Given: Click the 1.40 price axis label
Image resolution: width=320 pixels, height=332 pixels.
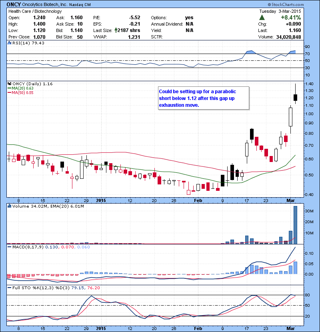Looking at the screenshot, I should 310,84.
